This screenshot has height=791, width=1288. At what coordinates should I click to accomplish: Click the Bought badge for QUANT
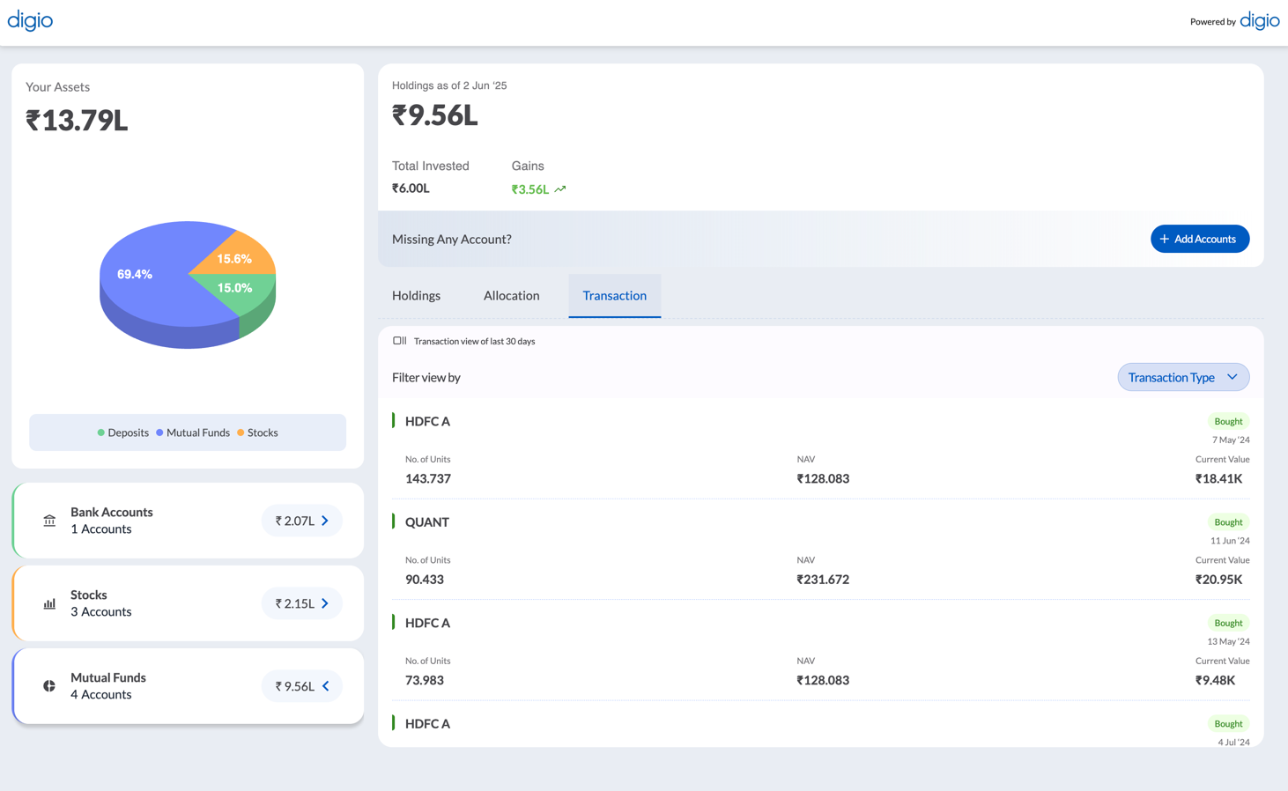coord(1228,522)
